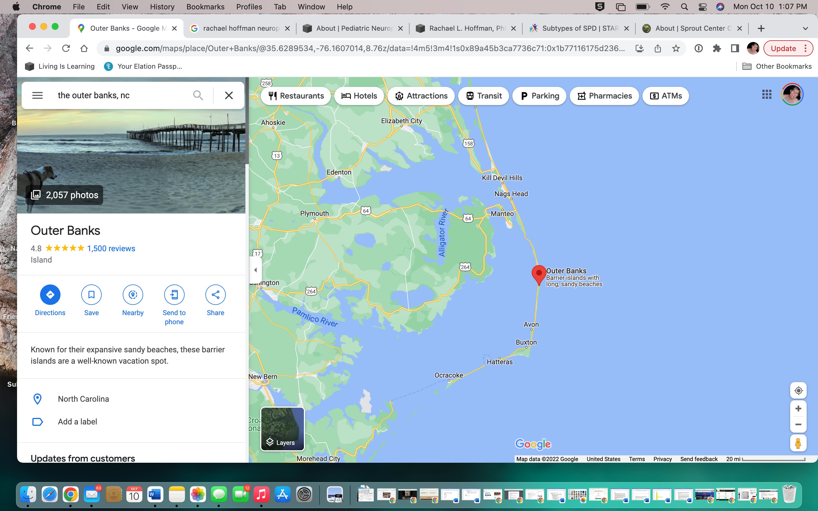The width and height of the screenshot is (818, 511).
Task: Open Chrome three-dot Update menu
Action: coord(806,48)
